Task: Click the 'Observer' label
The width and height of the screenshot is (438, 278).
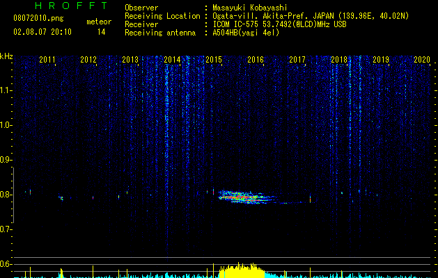Action: click(x=141, y=8)
